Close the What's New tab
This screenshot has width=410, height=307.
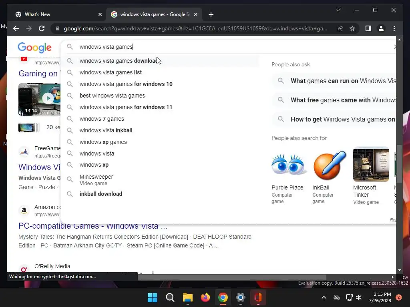coord(100,14)
